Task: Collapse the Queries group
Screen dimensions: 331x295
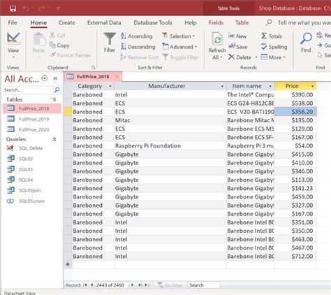Action: [54, 139]
